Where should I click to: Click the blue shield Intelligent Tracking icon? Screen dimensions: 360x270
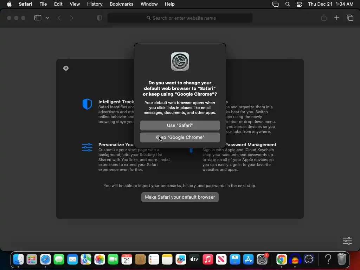[x=87, y=104]
